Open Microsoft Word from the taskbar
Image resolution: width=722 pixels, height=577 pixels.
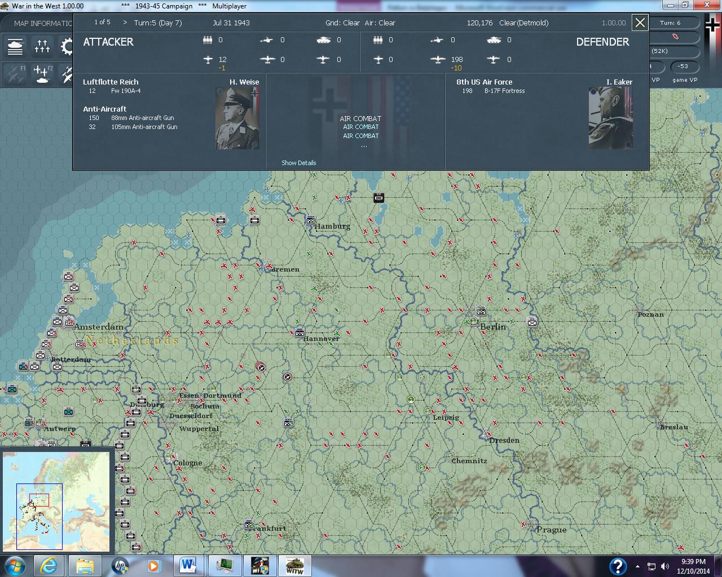click(x=188, y=566)
